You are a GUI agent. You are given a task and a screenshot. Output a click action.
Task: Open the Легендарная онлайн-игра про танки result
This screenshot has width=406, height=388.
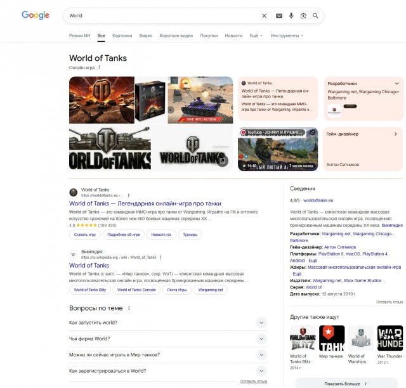point(145,204)
